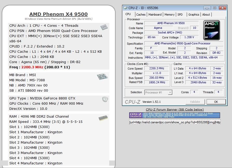Click the Revision value DR-B2
Image resolution: width=232 pixels, height=168 pixels.
216,53
